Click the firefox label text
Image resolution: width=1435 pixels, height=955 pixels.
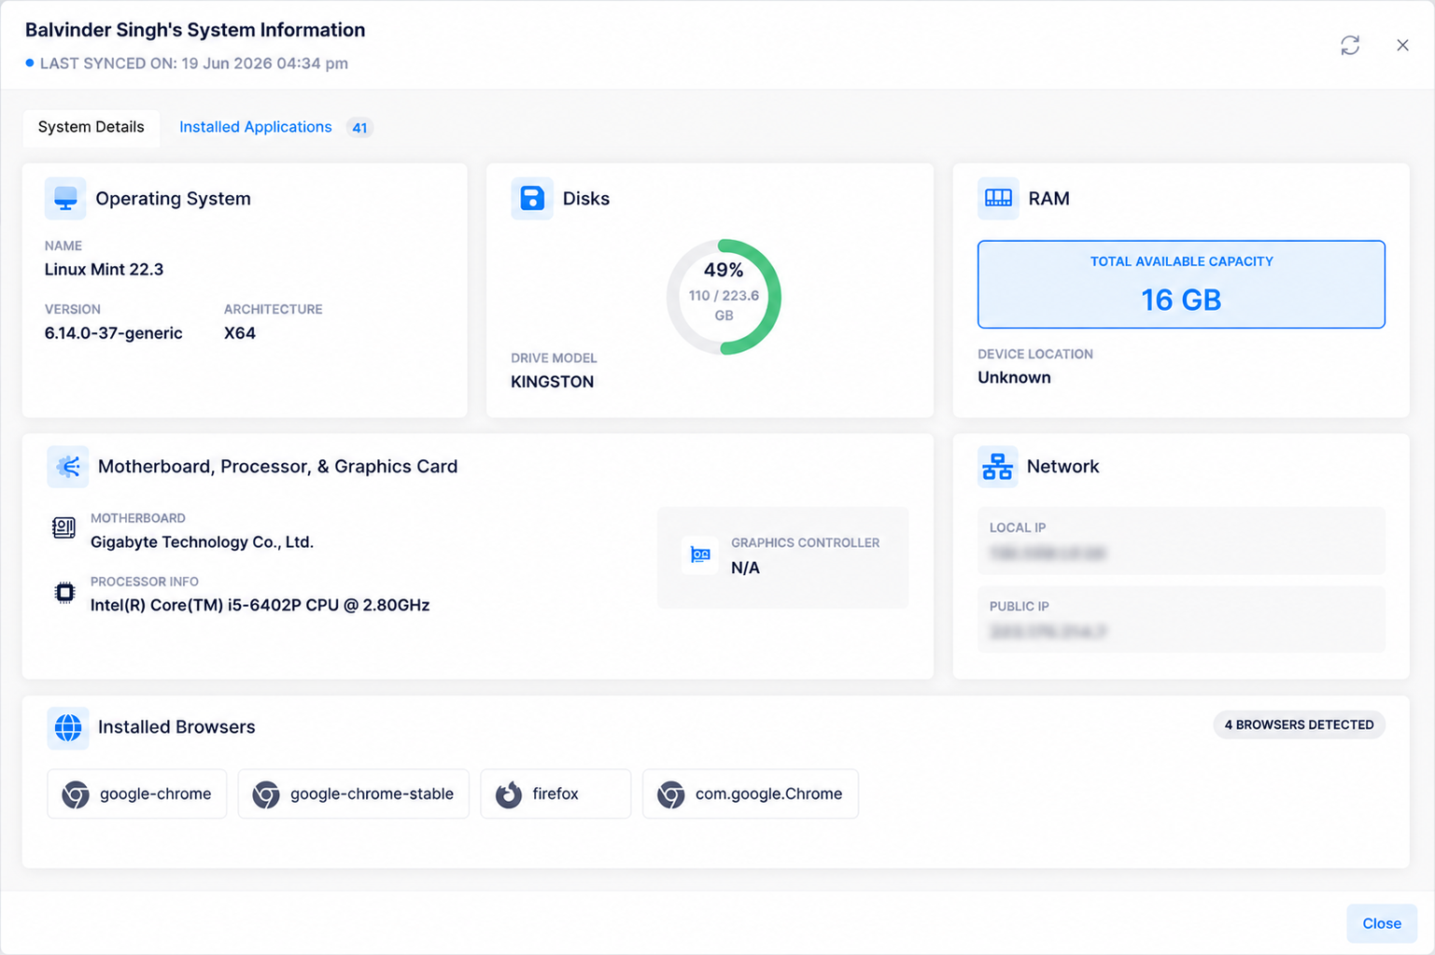point(556,793)
